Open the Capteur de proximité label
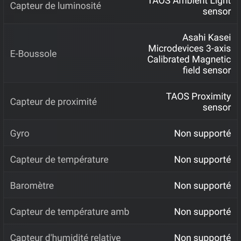Image resolution: width=241 pixels, height=241 pixels. (53, 102)
